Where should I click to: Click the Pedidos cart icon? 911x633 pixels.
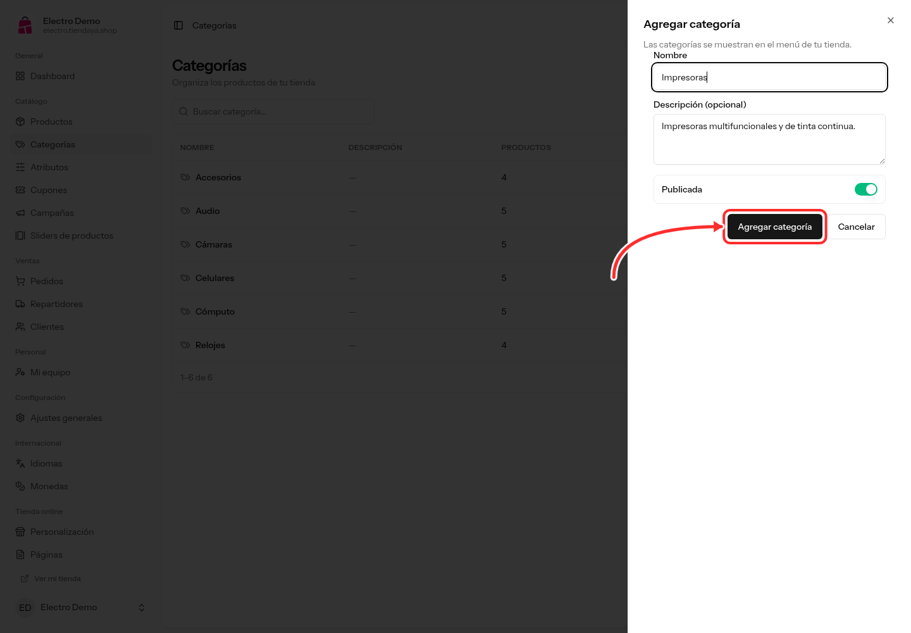[20, 281]
